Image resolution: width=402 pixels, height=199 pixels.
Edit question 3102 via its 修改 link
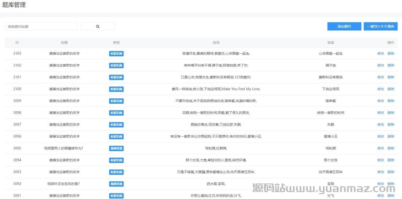381,65
